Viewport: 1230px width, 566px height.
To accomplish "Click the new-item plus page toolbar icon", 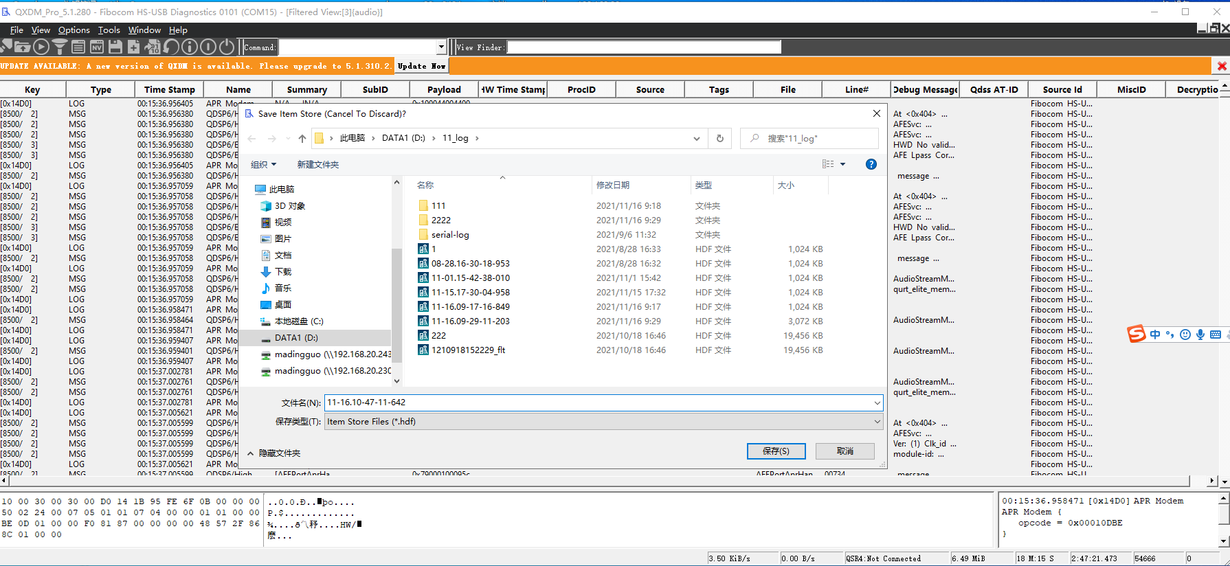I will (134, 47).
